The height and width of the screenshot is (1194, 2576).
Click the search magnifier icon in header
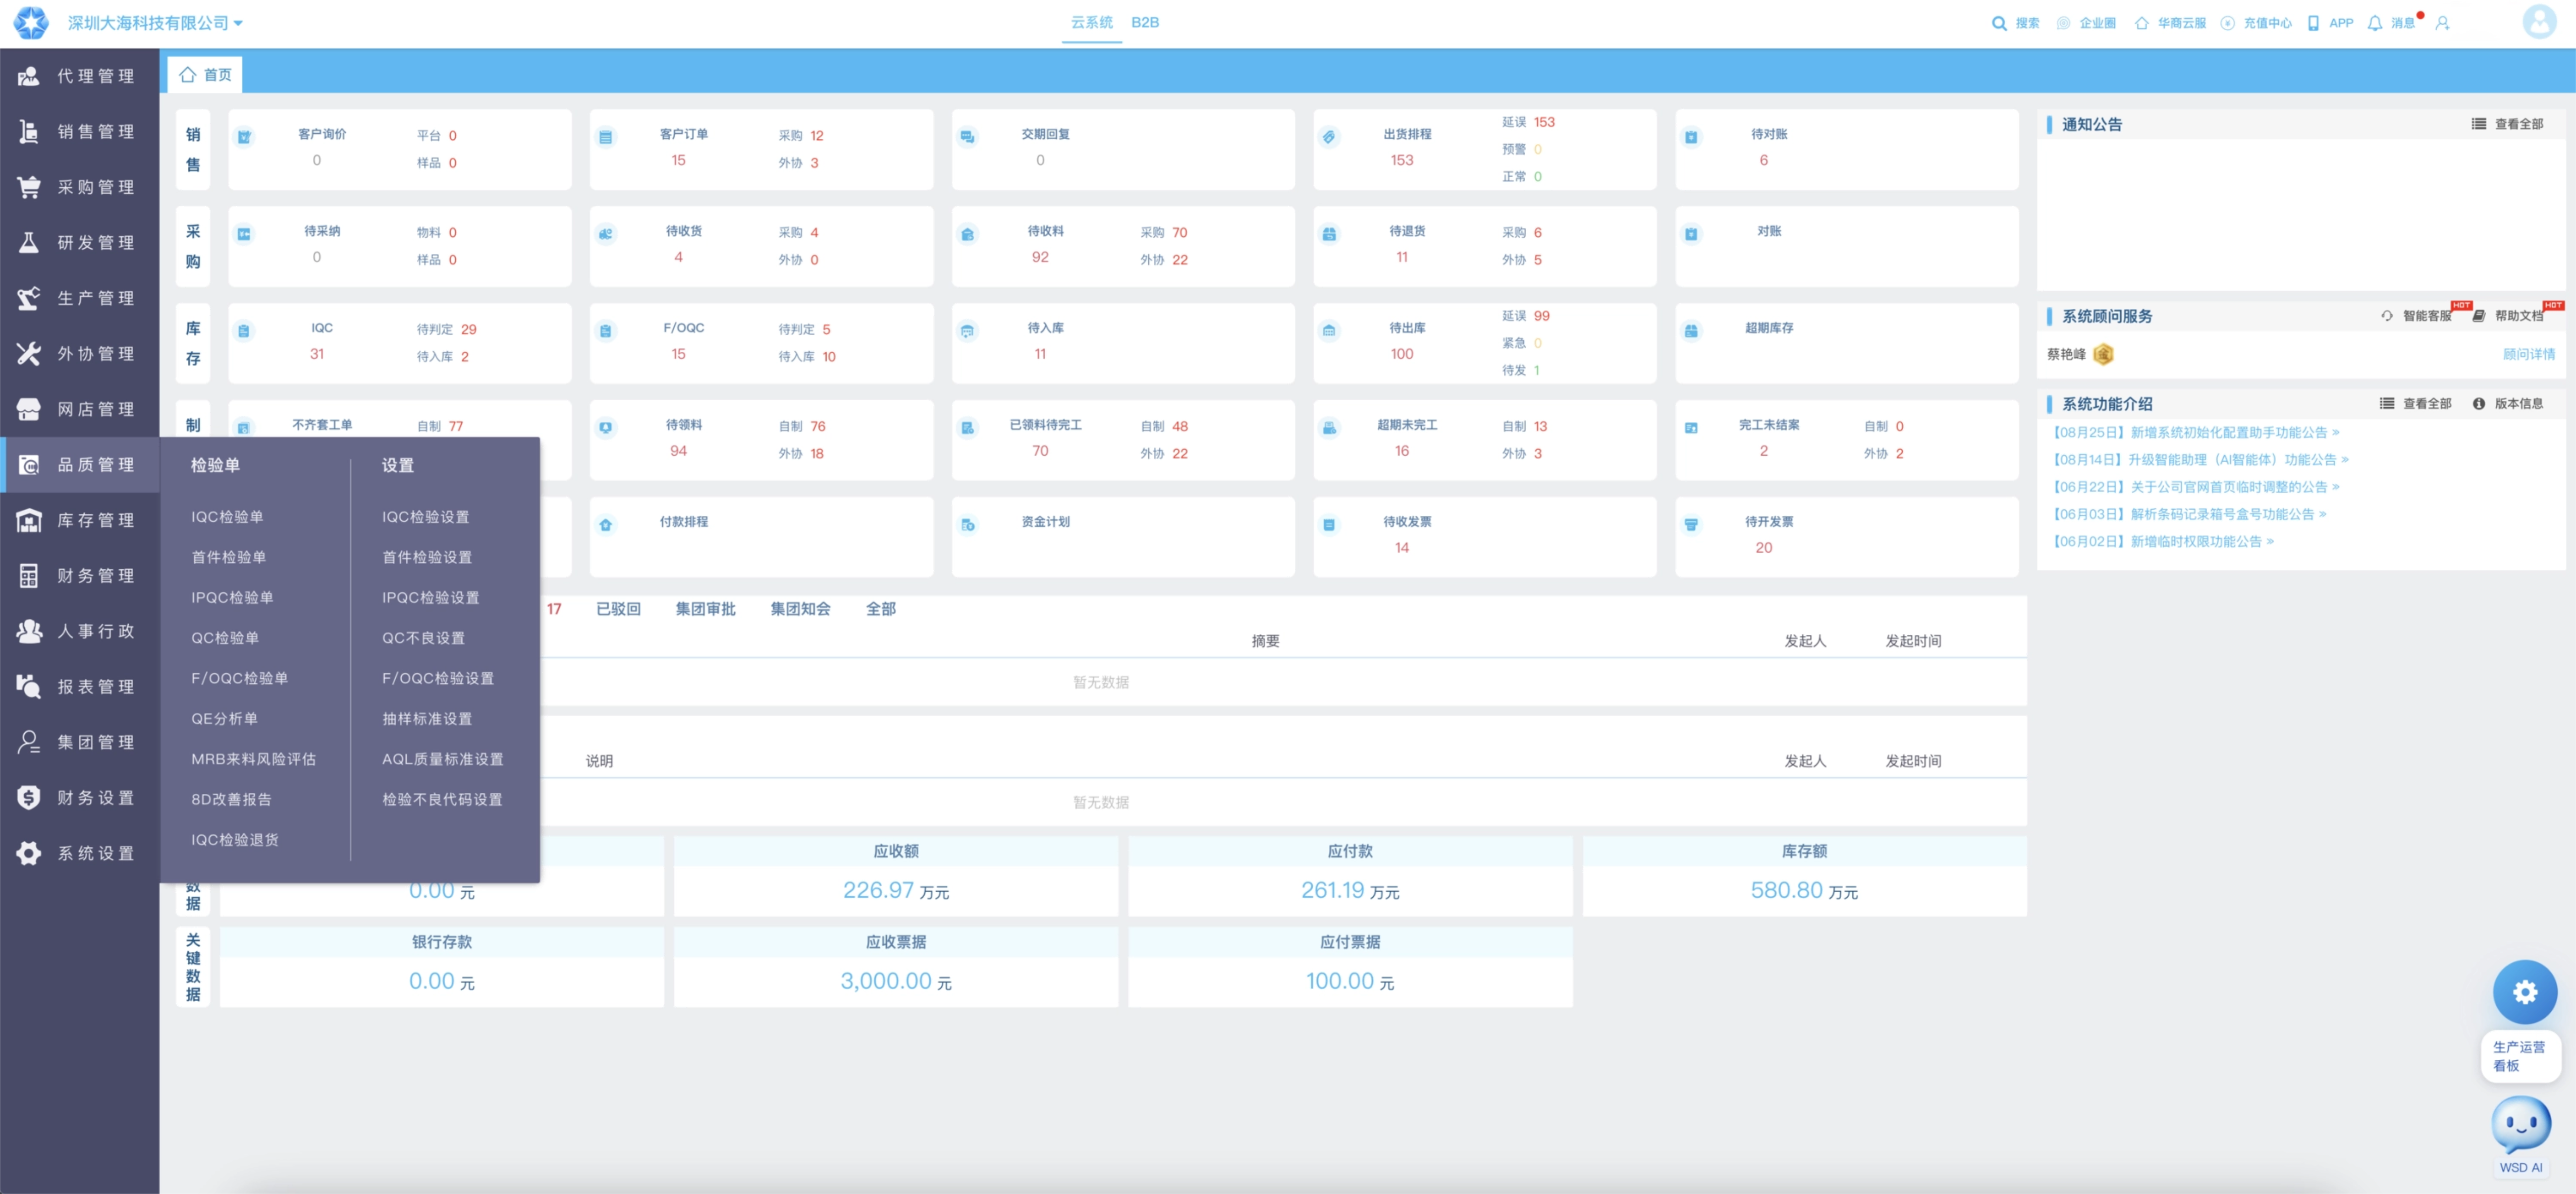point(1998,23)
